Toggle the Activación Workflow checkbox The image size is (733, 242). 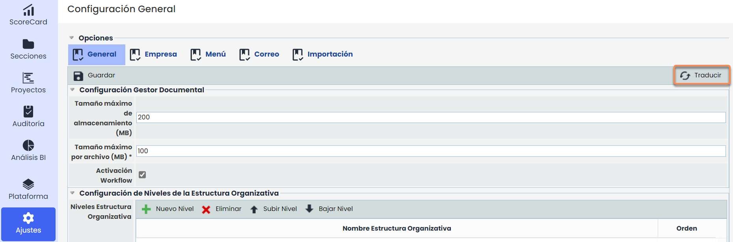pyautogui.click(x=142, y=175)
